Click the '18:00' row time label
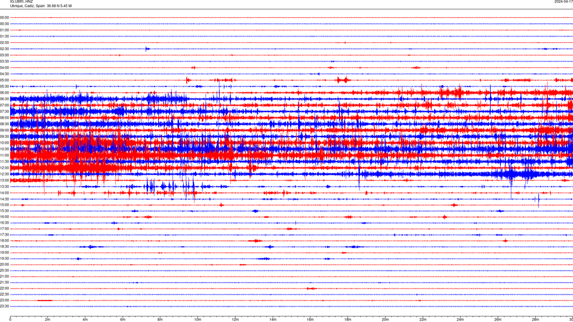The height and width of the screenshot is (322, 573). [4, 240]
